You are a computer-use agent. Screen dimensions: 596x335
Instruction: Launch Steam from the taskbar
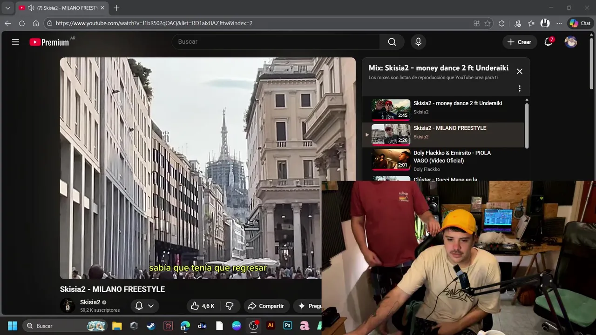(151, 326)
